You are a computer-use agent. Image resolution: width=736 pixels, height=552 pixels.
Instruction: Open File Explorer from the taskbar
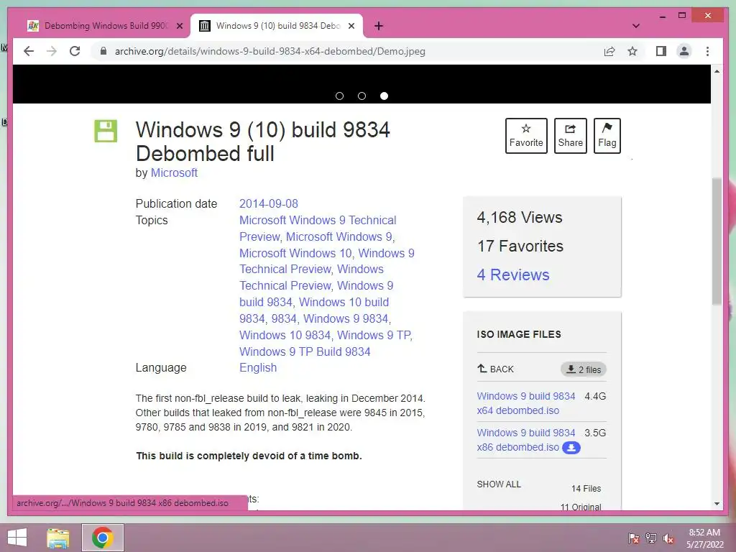(x=58, y=538)
